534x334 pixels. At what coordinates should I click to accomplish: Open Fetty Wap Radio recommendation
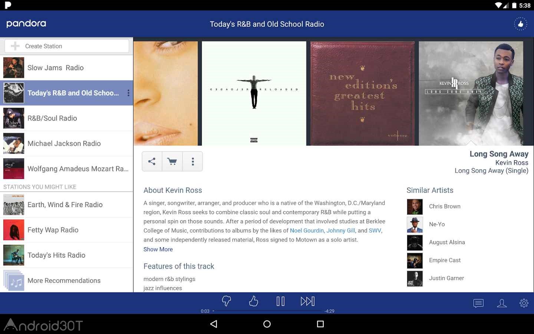pos(67,230)
